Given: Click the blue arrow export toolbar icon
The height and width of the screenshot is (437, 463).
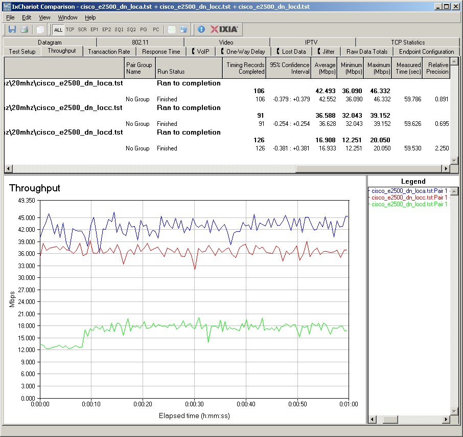Looking at the screenshot, I should tap(183, 29).
